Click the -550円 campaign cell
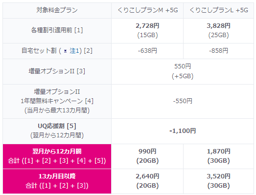The width and height of the screenshot is (256, 195). [x=183, y=101]
